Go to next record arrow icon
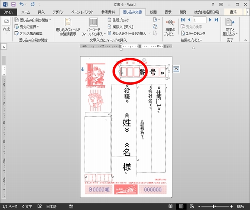Image resolution: width=250 pixels, height=210 pixels. click(x=210, y=20)
